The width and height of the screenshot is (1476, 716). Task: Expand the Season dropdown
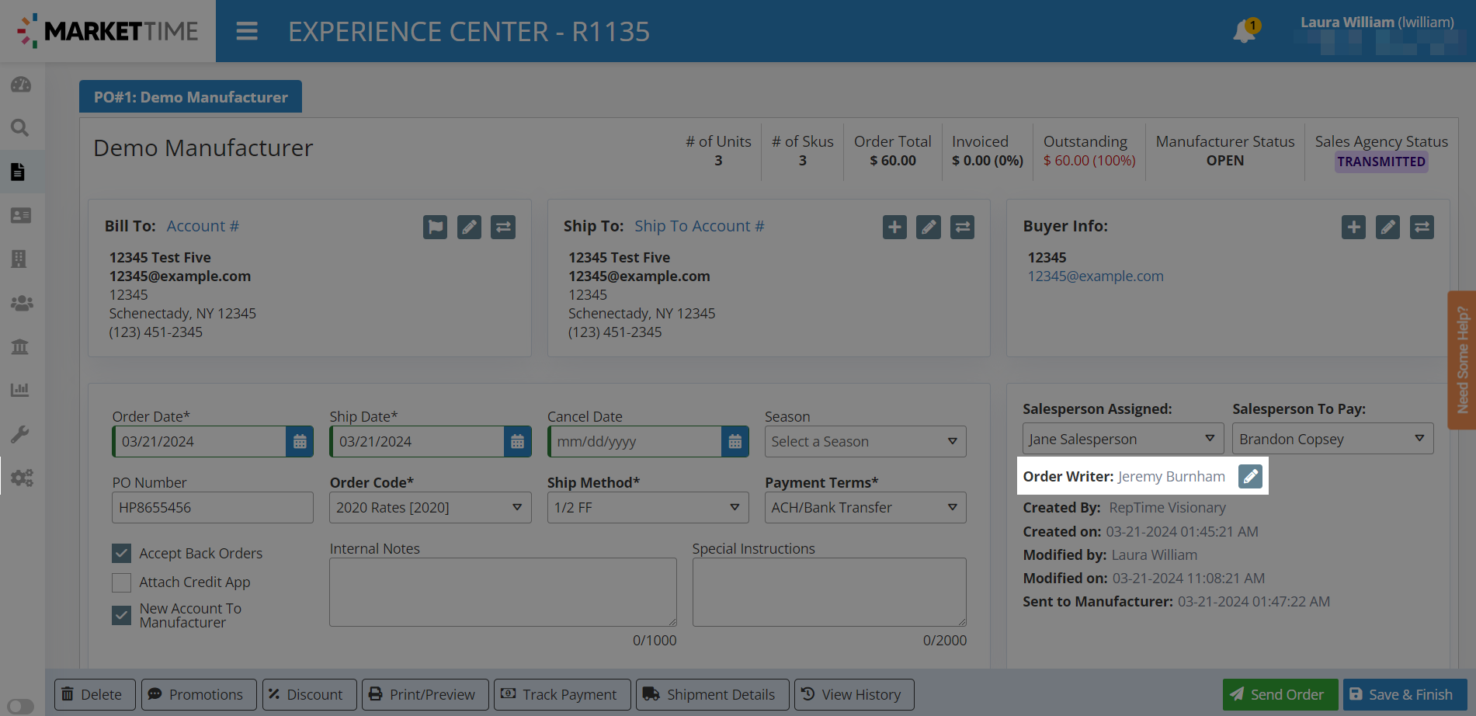pyautogui.click(x=865, y=442)
